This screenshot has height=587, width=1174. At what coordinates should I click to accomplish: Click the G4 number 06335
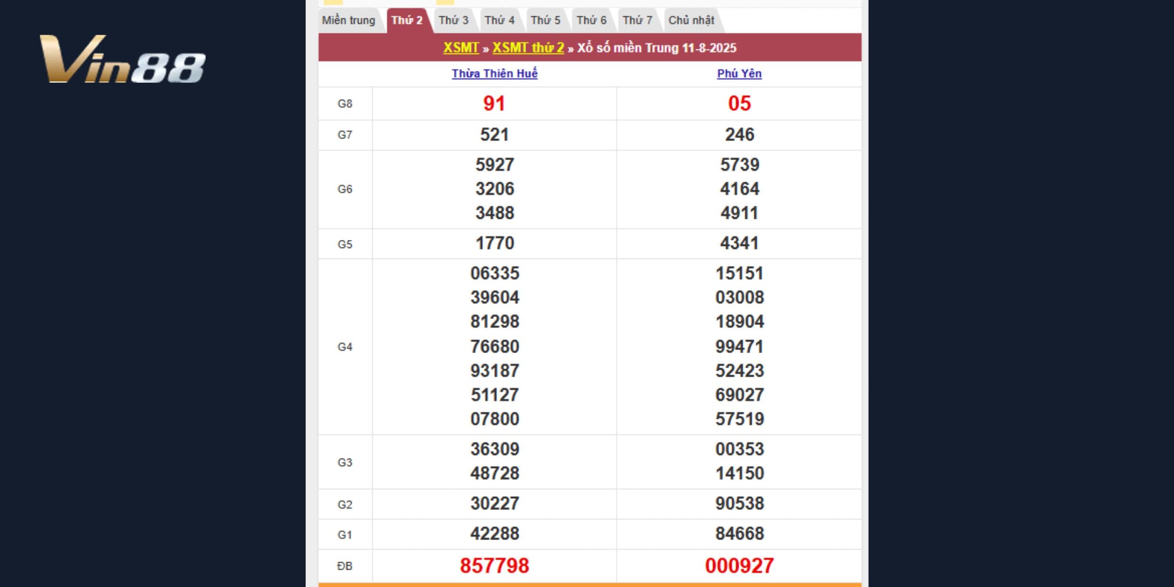tap(494, 273)
